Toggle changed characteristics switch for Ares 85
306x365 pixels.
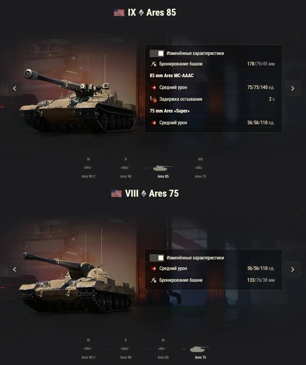[x=157, y=53]
